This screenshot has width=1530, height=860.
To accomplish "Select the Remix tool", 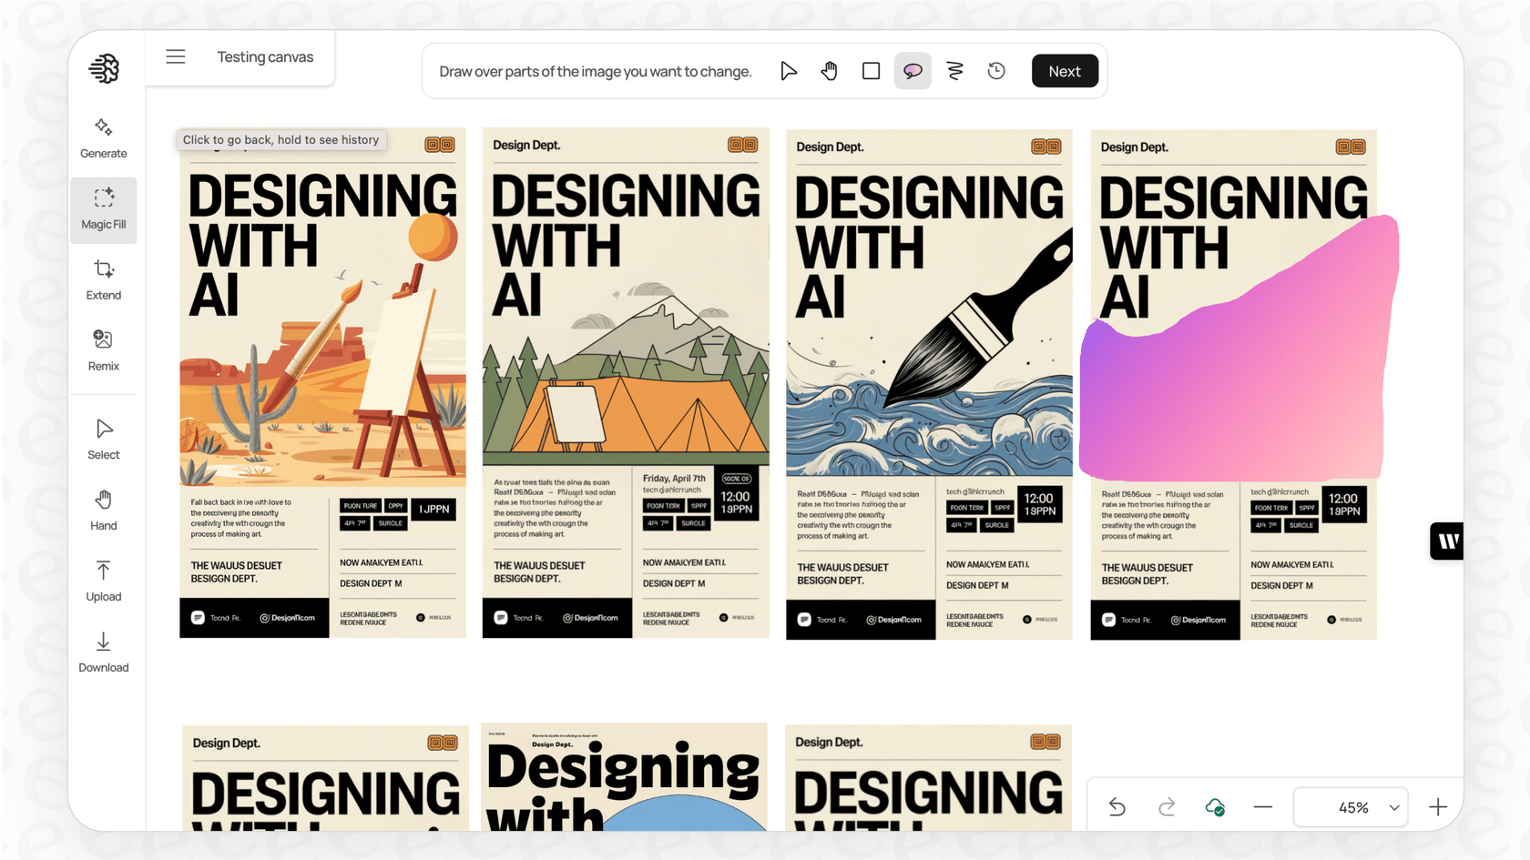I will coord(103,351).
